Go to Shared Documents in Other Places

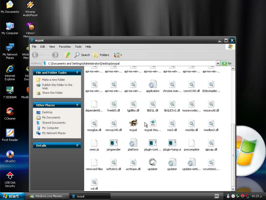tap(54, 123)
